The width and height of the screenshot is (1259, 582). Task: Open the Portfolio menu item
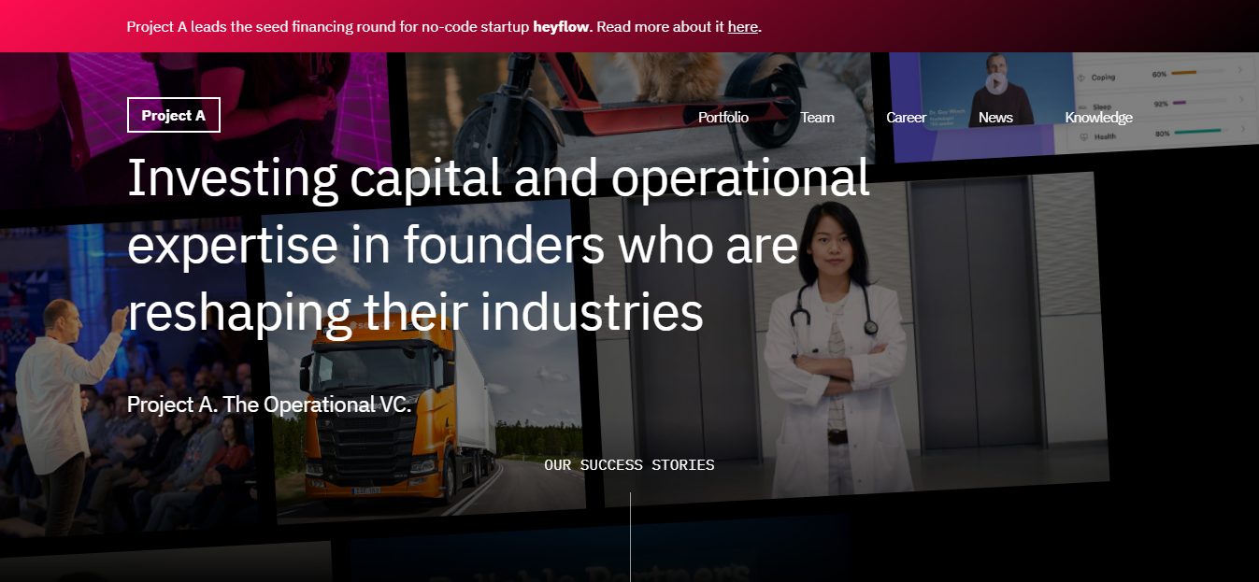click(723, 117)
